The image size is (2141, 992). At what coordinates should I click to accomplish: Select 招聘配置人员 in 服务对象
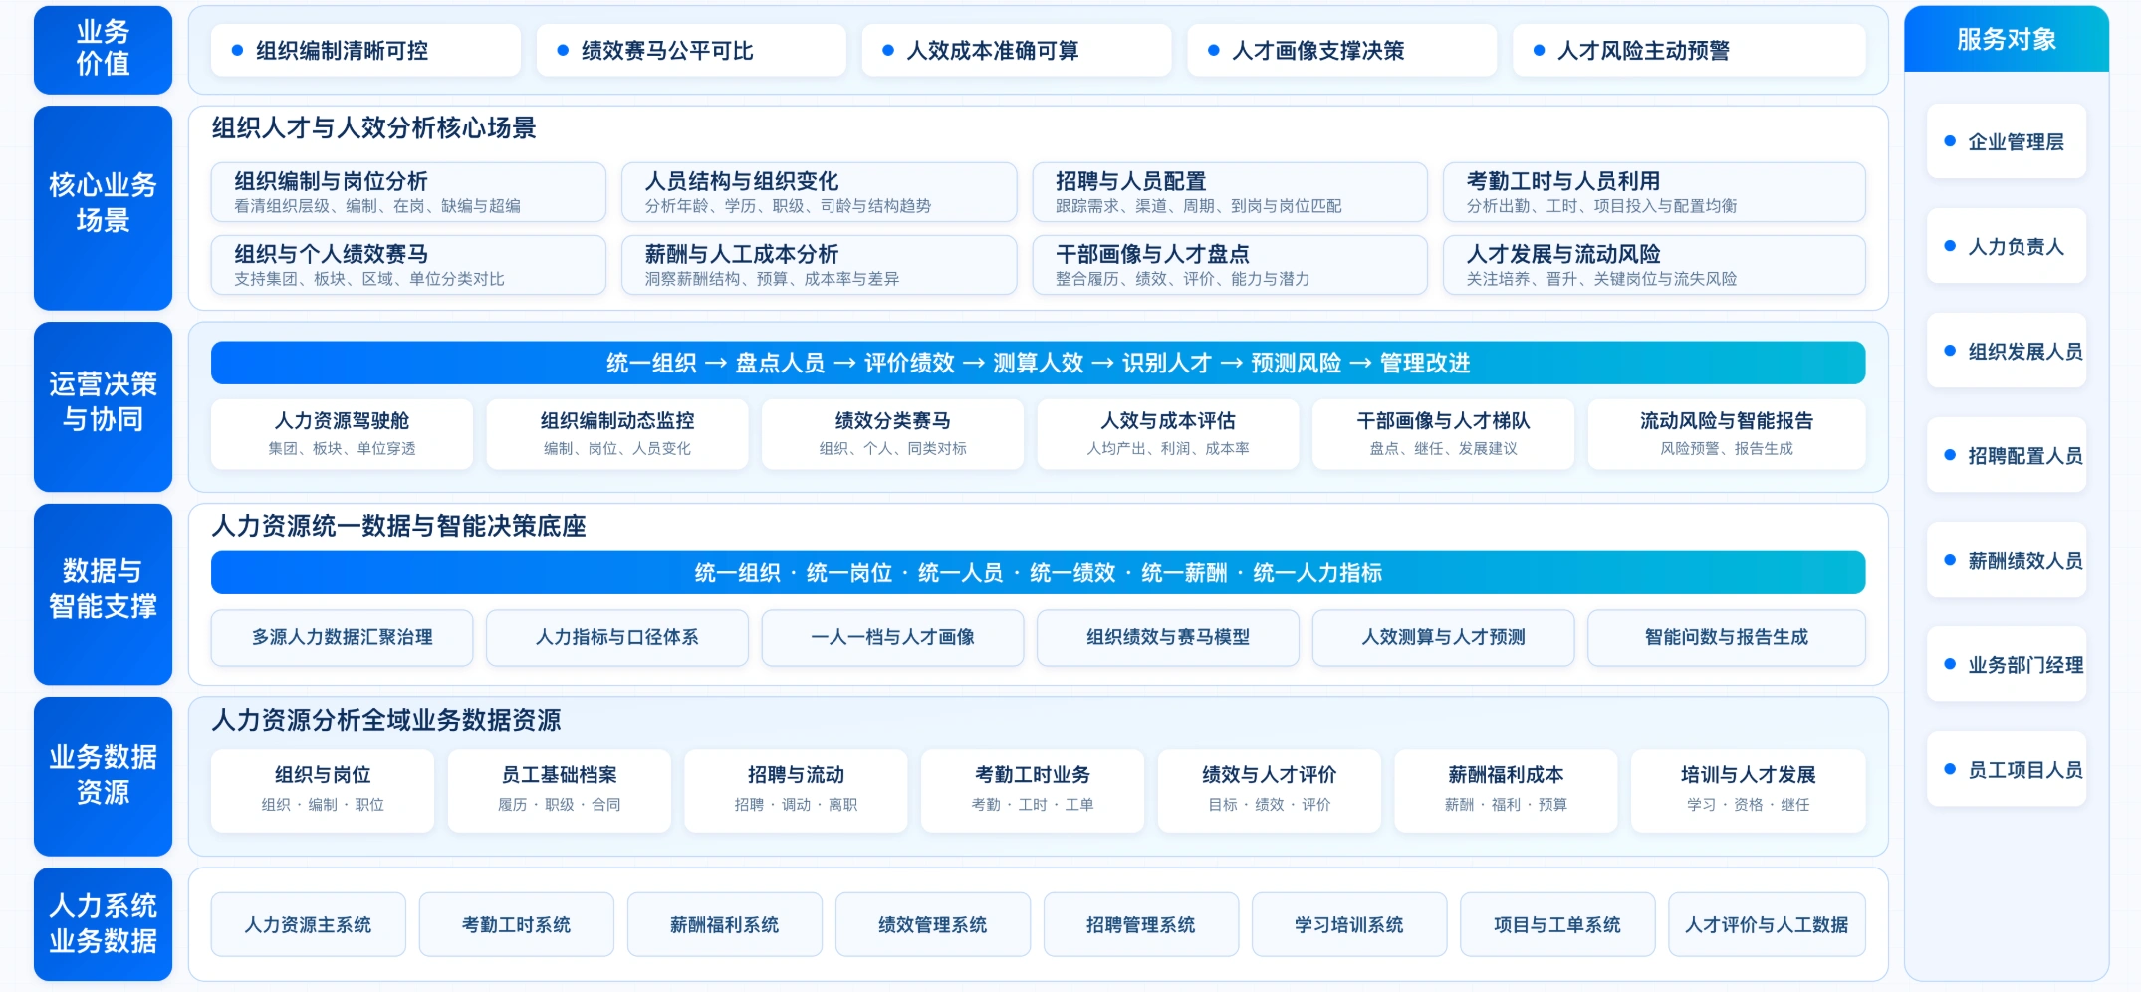(x=2007, y=455)
